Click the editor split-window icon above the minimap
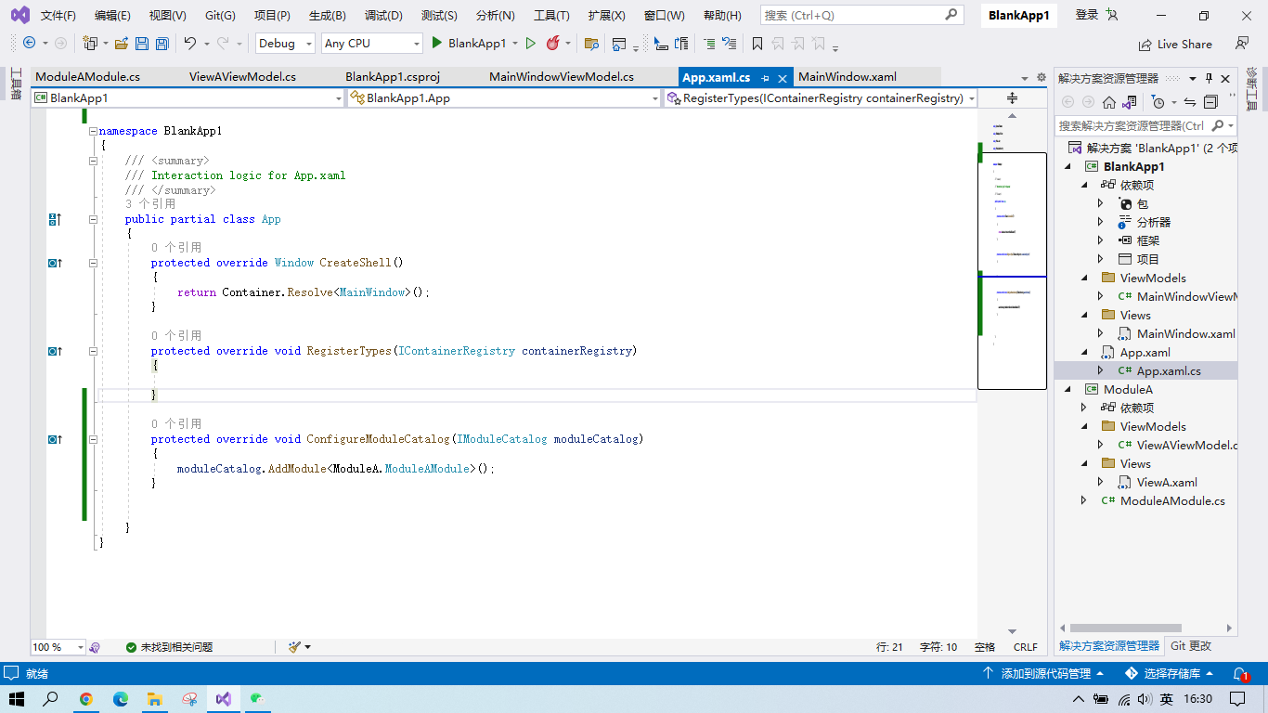Screen dimensions: 1268x713 (1012, 97)
